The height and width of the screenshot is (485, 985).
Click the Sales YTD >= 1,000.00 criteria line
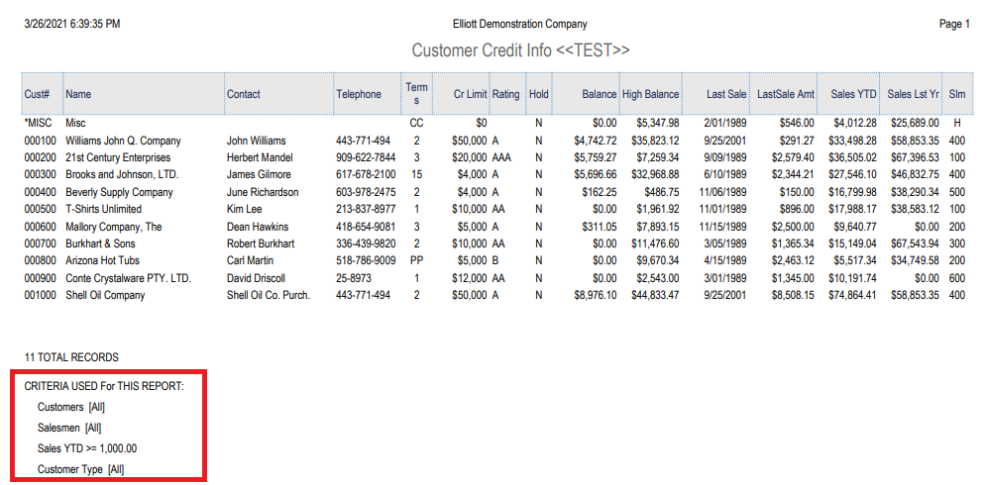point(86,448)
